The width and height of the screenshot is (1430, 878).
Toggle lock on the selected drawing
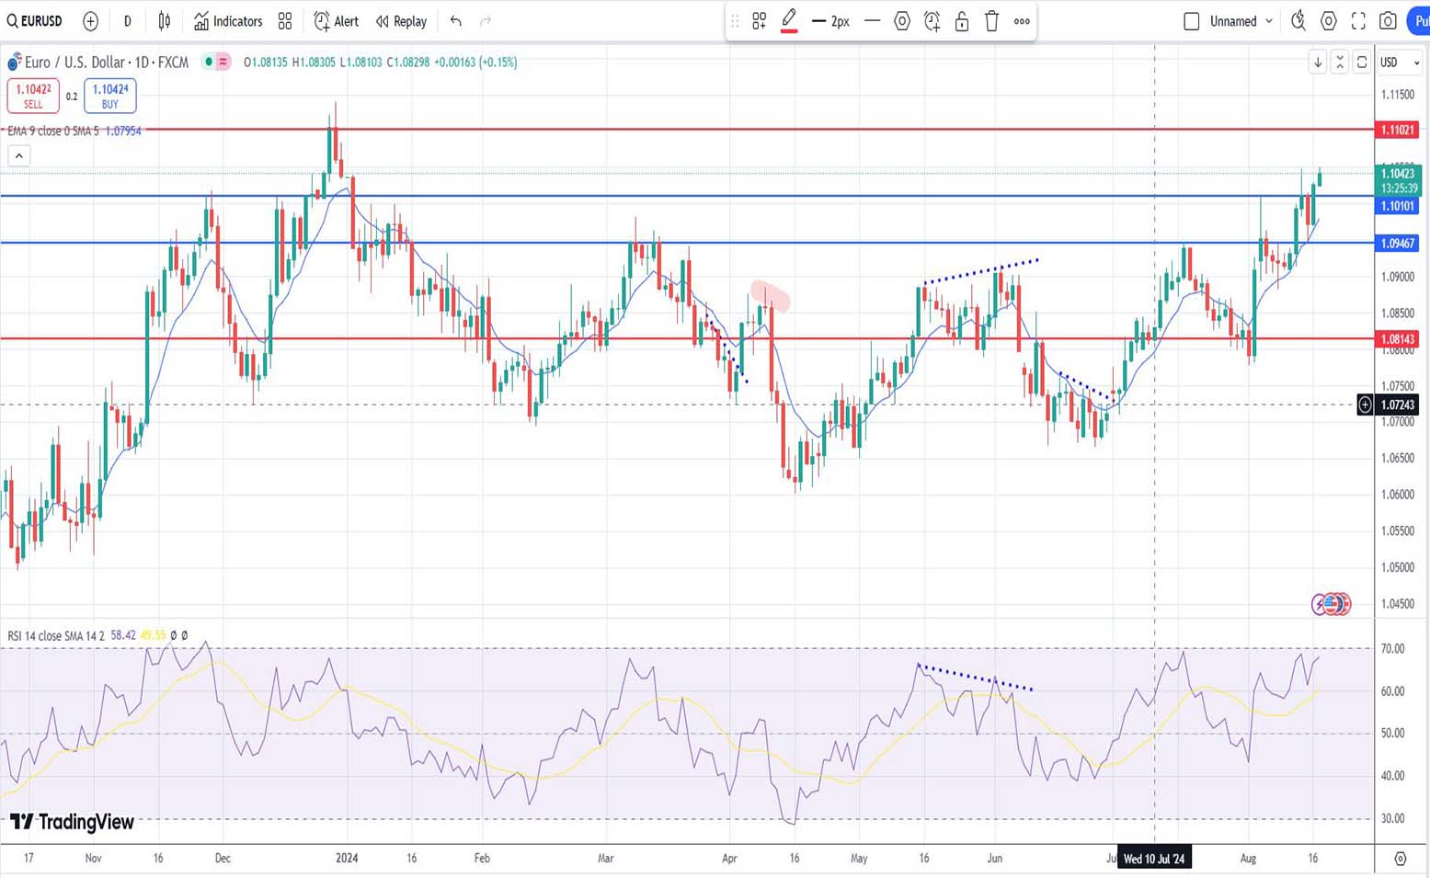962,21
